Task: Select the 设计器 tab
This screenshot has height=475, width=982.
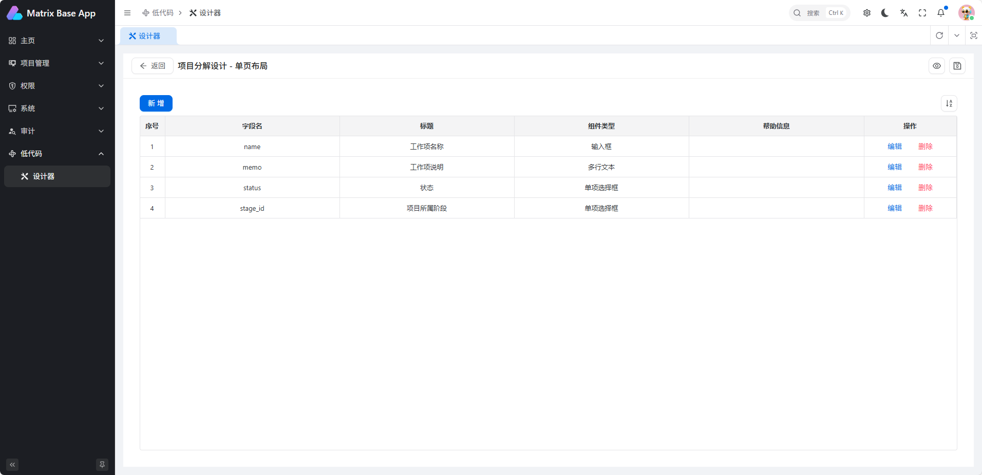Action: [148, 35]
